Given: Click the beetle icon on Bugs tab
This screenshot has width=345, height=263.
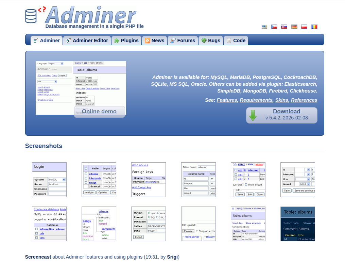Looking at the screenshot, I should pos(203,40).
